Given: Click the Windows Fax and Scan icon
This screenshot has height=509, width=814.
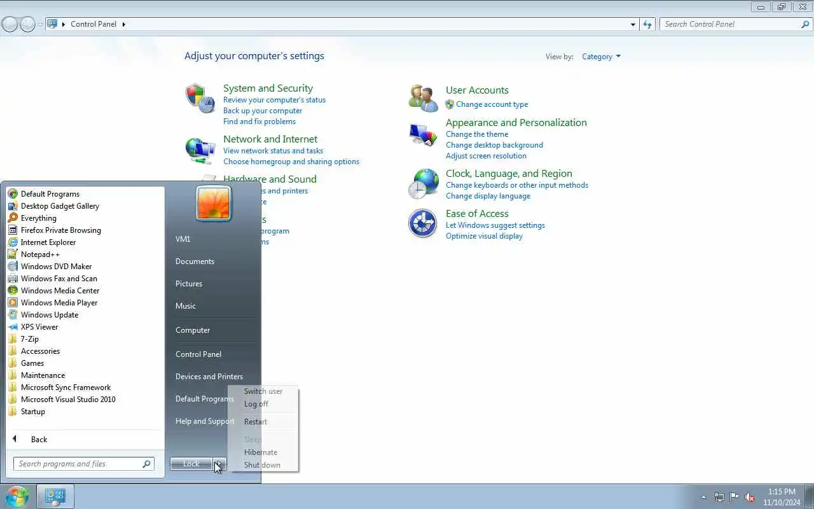Looking at the screenshot, I should pos(13,279).
